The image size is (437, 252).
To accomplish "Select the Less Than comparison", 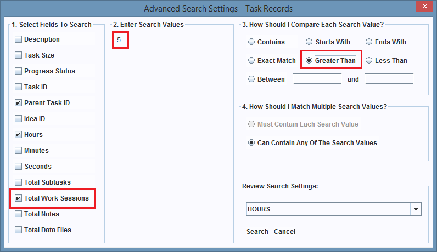I will point(369,61).
